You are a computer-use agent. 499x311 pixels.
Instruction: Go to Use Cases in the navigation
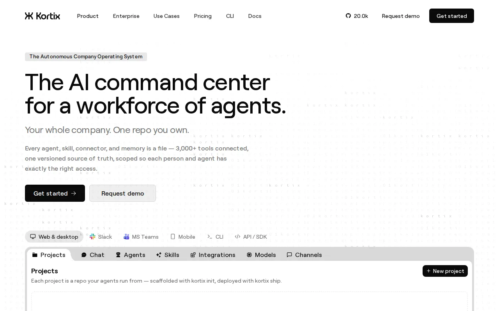(166, 16)
